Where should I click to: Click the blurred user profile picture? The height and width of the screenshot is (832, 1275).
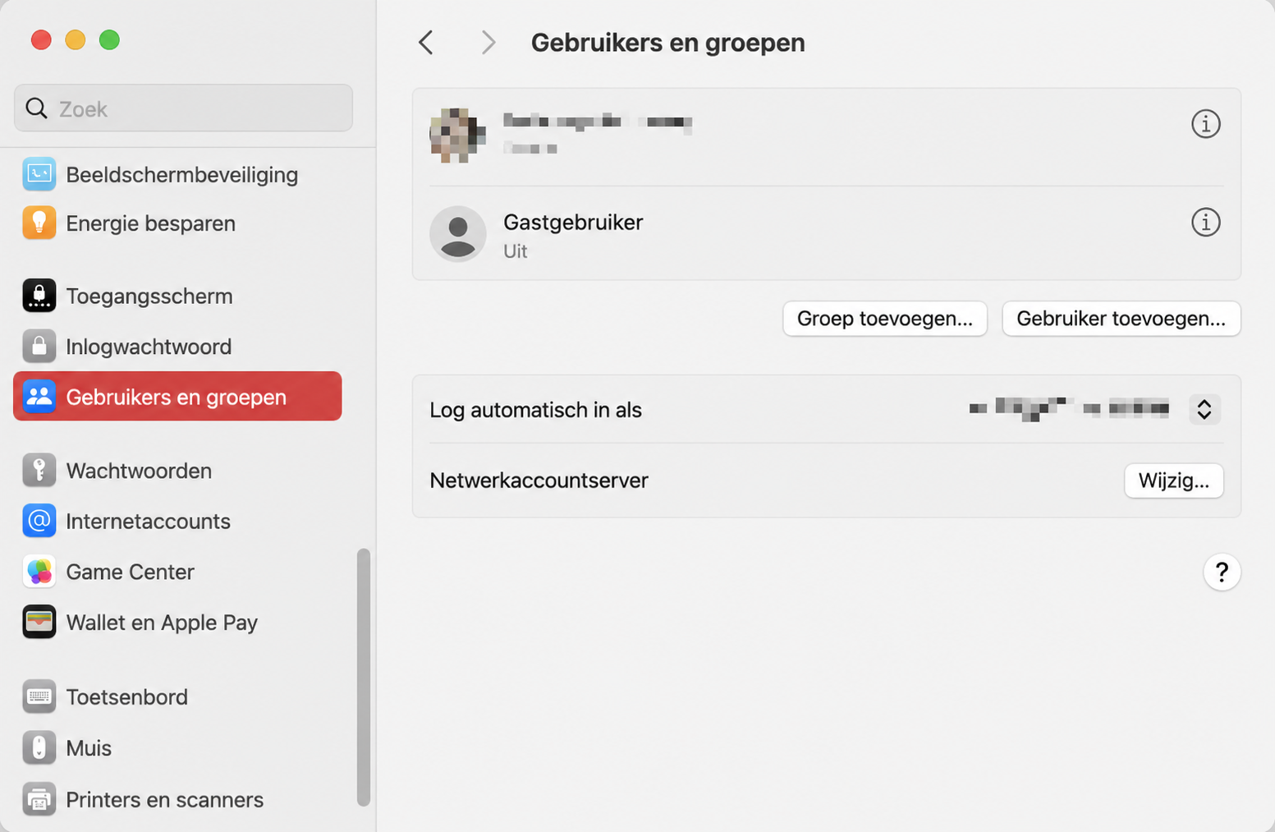[x=457, y=136]
